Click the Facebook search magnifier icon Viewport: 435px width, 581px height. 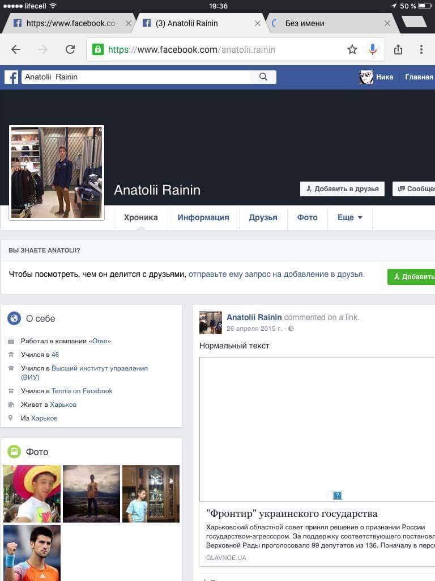point(263,77)
